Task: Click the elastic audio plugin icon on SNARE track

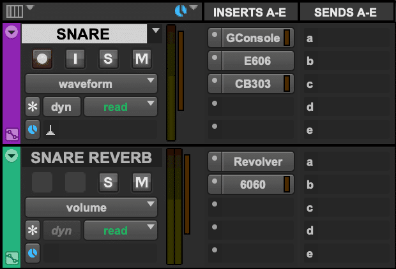Action: pyautogui.click(x=50, y=131)
